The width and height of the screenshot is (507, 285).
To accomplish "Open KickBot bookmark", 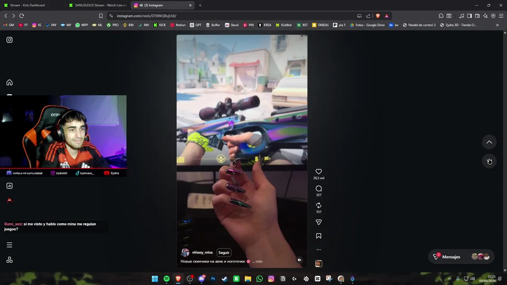I will click(283, 25).
